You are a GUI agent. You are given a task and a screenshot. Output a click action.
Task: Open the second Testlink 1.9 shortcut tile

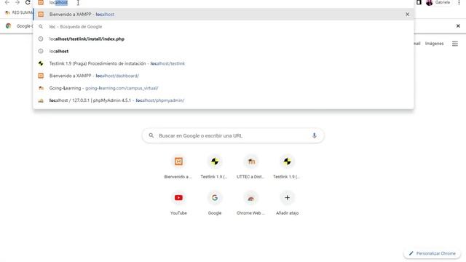coord(287,167)
